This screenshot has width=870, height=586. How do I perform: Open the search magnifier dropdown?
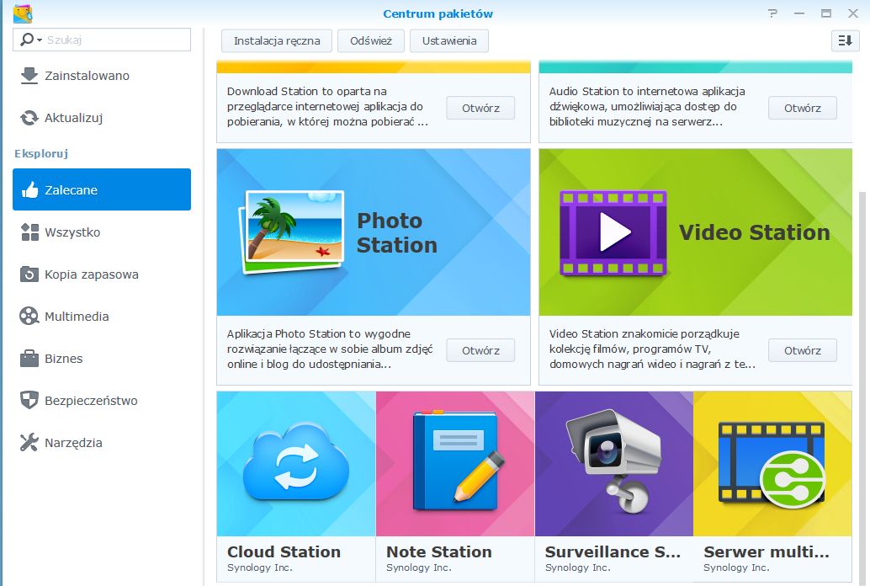[x=30, y=40]
